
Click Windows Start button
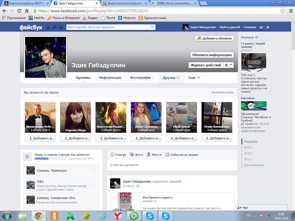pos(7,216)
